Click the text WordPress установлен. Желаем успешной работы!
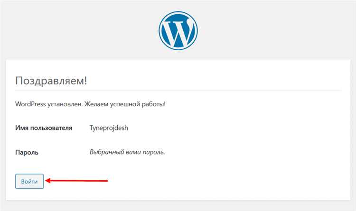 coord(90,104)
